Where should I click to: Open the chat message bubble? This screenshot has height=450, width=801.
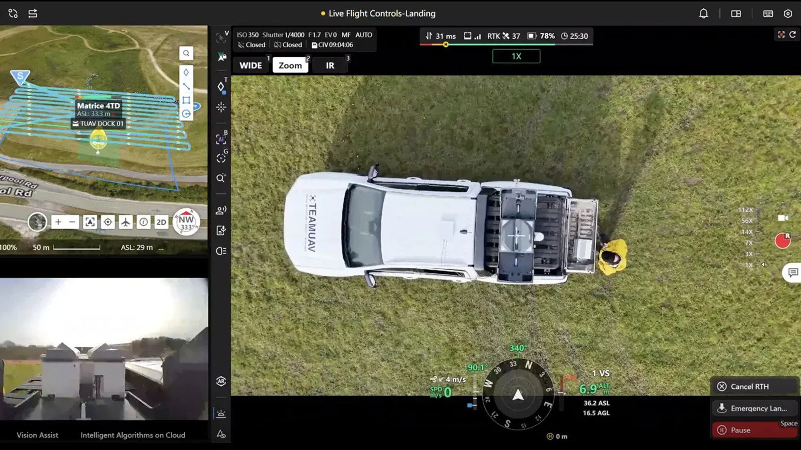click(x=793, y=273)
